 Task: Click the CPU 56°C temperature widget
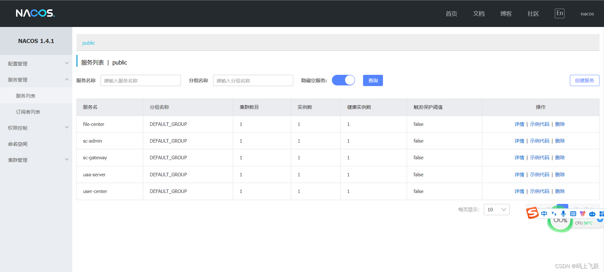584,223
